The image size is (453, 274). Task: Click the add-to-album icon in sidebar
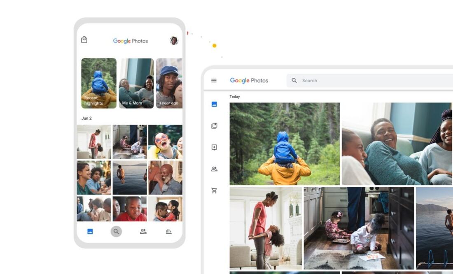214,147
